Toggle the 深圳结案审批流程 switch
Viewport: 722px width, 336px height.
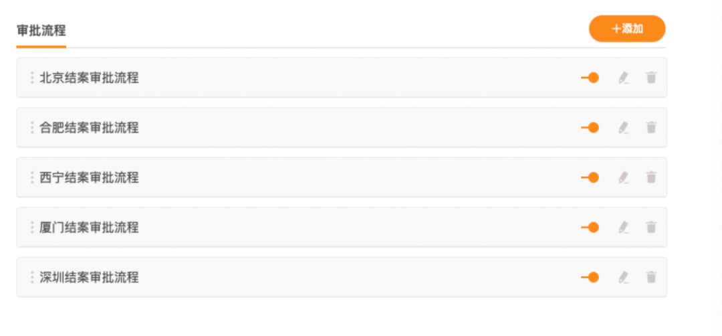590,278
